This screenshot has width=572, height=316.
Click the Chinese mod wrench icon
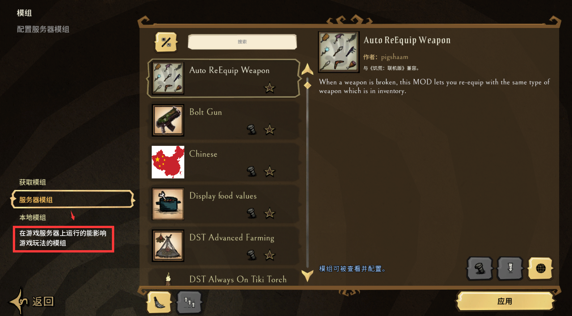(x=251, y=171)
